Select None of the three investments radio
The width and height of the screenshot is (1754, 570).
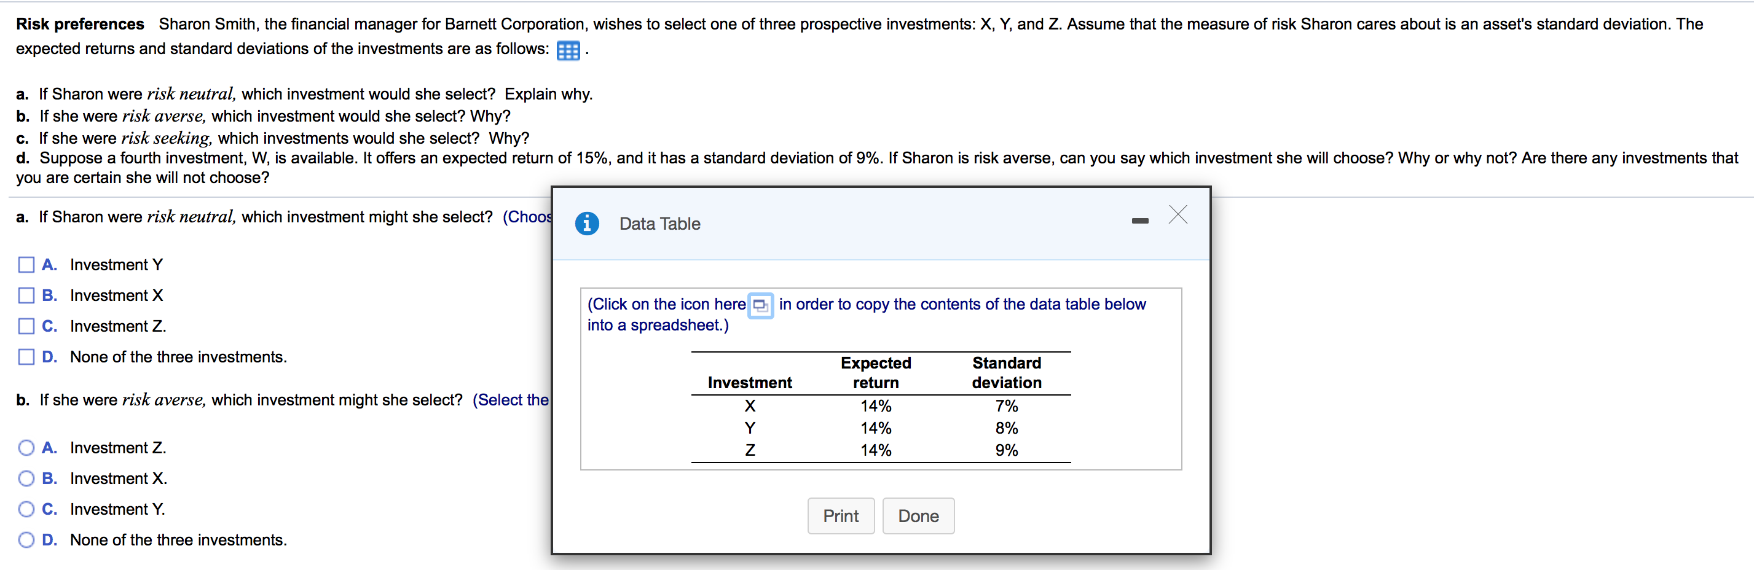coord(26,539)
